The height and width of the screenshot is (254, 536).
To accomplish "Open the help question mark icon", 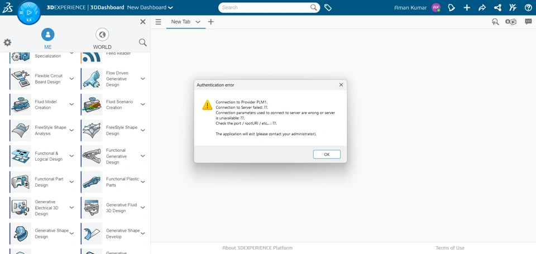I will [x=528, y=8].
